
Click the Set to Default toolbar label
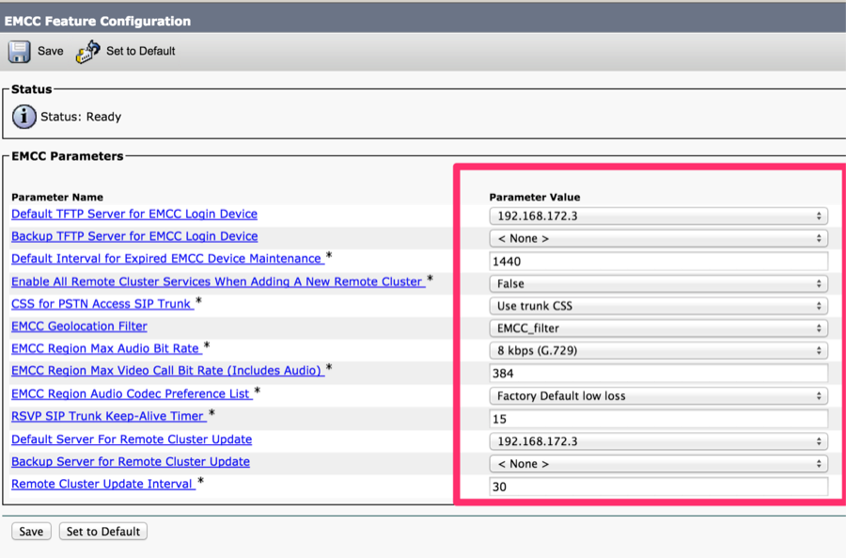pos(140,52)
